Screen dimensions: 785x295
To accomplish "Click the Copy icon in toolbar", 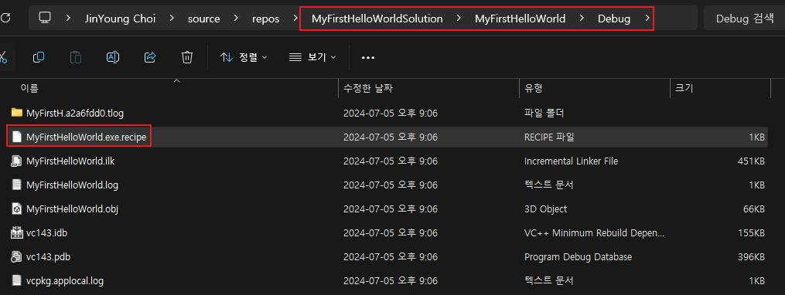I will pyautogui.click(x=39, y=57).
